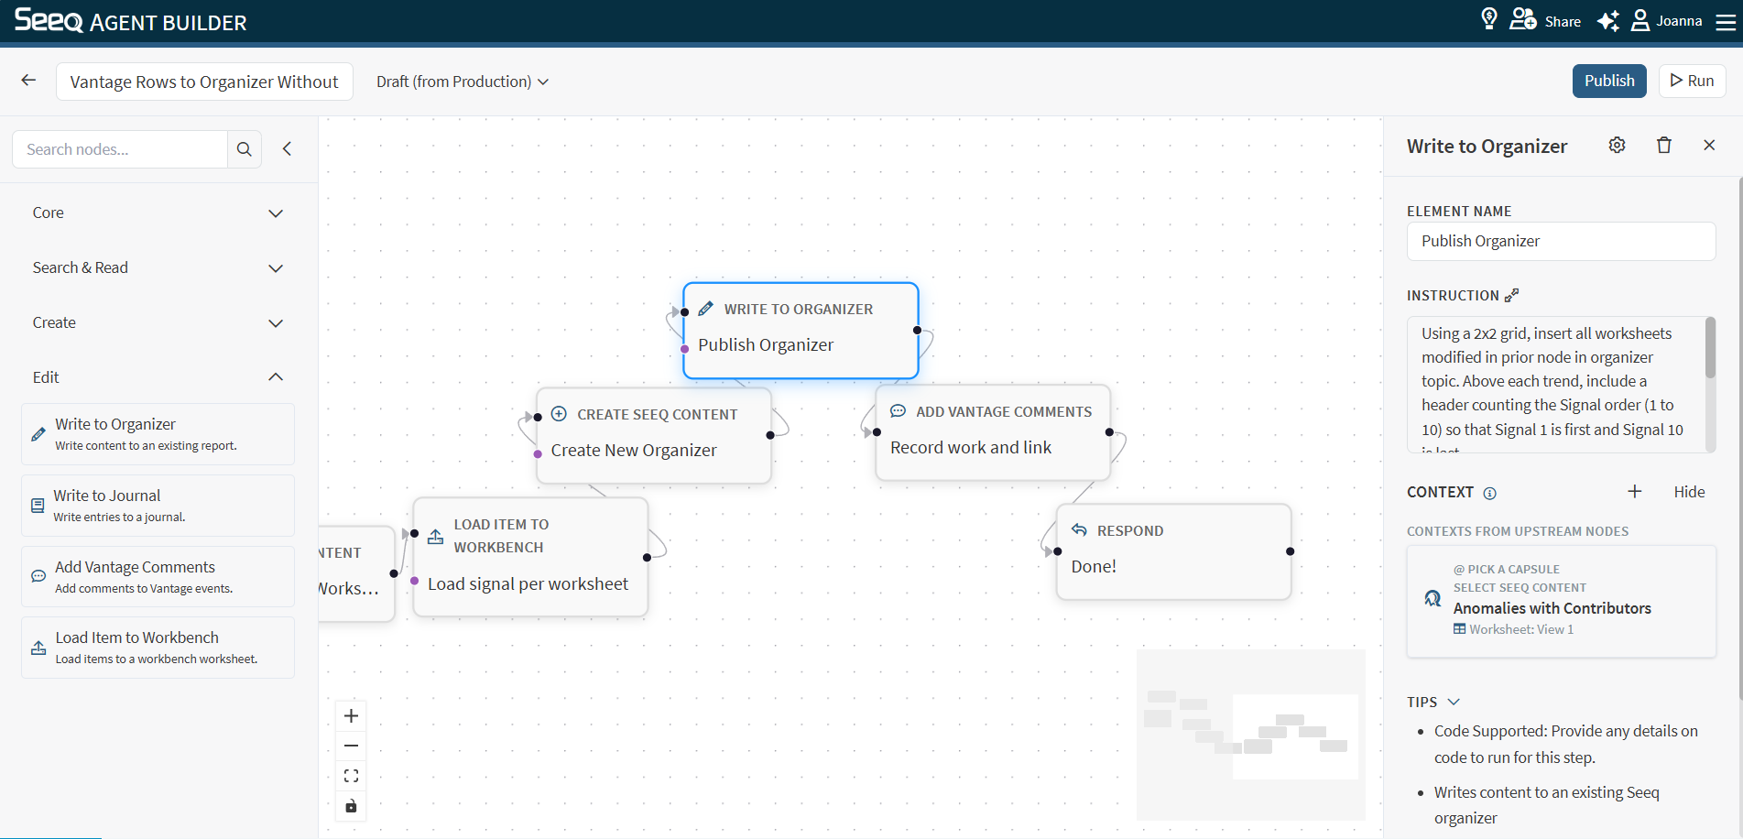Screen dimensions: 1743x839
Task: Delete node using the trash icon
Action: point(1663,146)
